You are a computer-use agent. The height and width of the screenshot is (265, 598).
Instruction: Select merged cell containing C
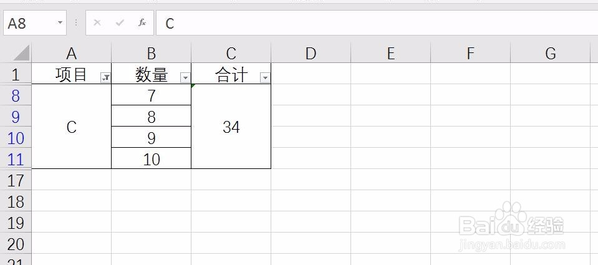click(71, 127)
